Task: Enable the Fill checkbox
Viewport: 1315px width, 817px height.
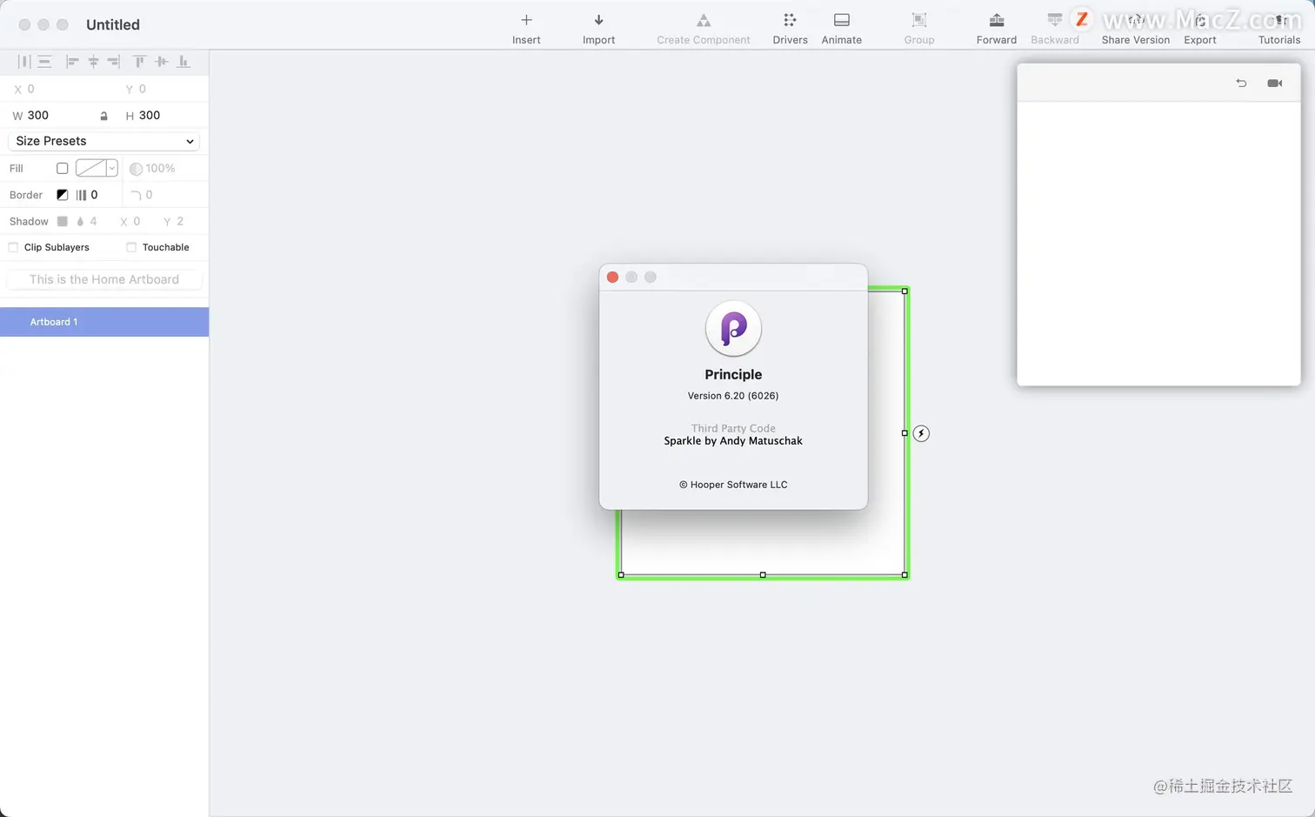Action: click(x=62, y=168)
